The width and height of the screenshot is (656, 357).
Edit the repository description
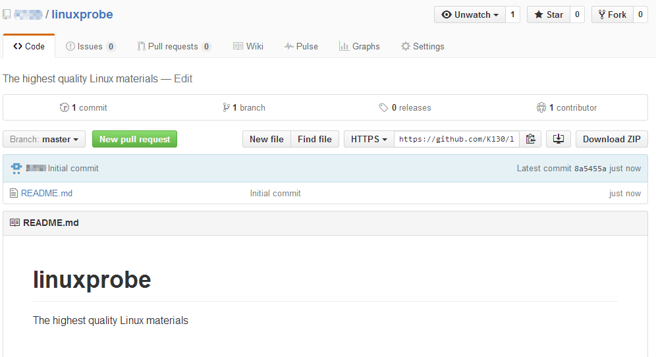tap(183, 78)
